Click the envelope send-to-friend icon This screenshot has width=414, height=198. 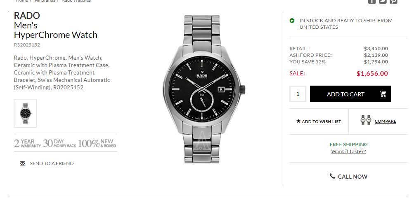tap(23, 163)
